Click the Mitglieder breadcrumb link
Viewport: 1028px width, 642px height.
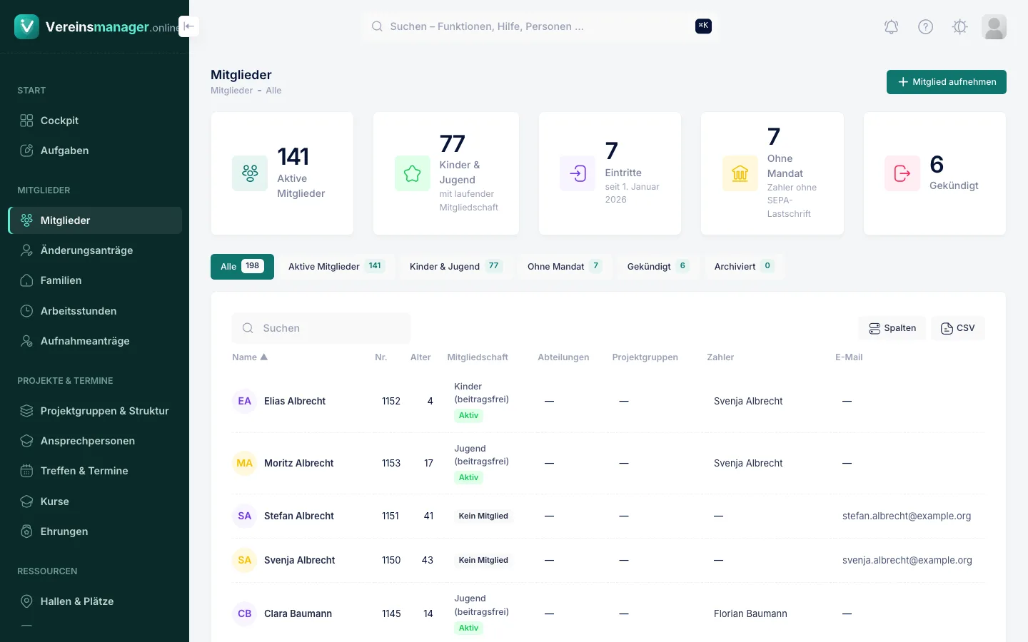231,91
